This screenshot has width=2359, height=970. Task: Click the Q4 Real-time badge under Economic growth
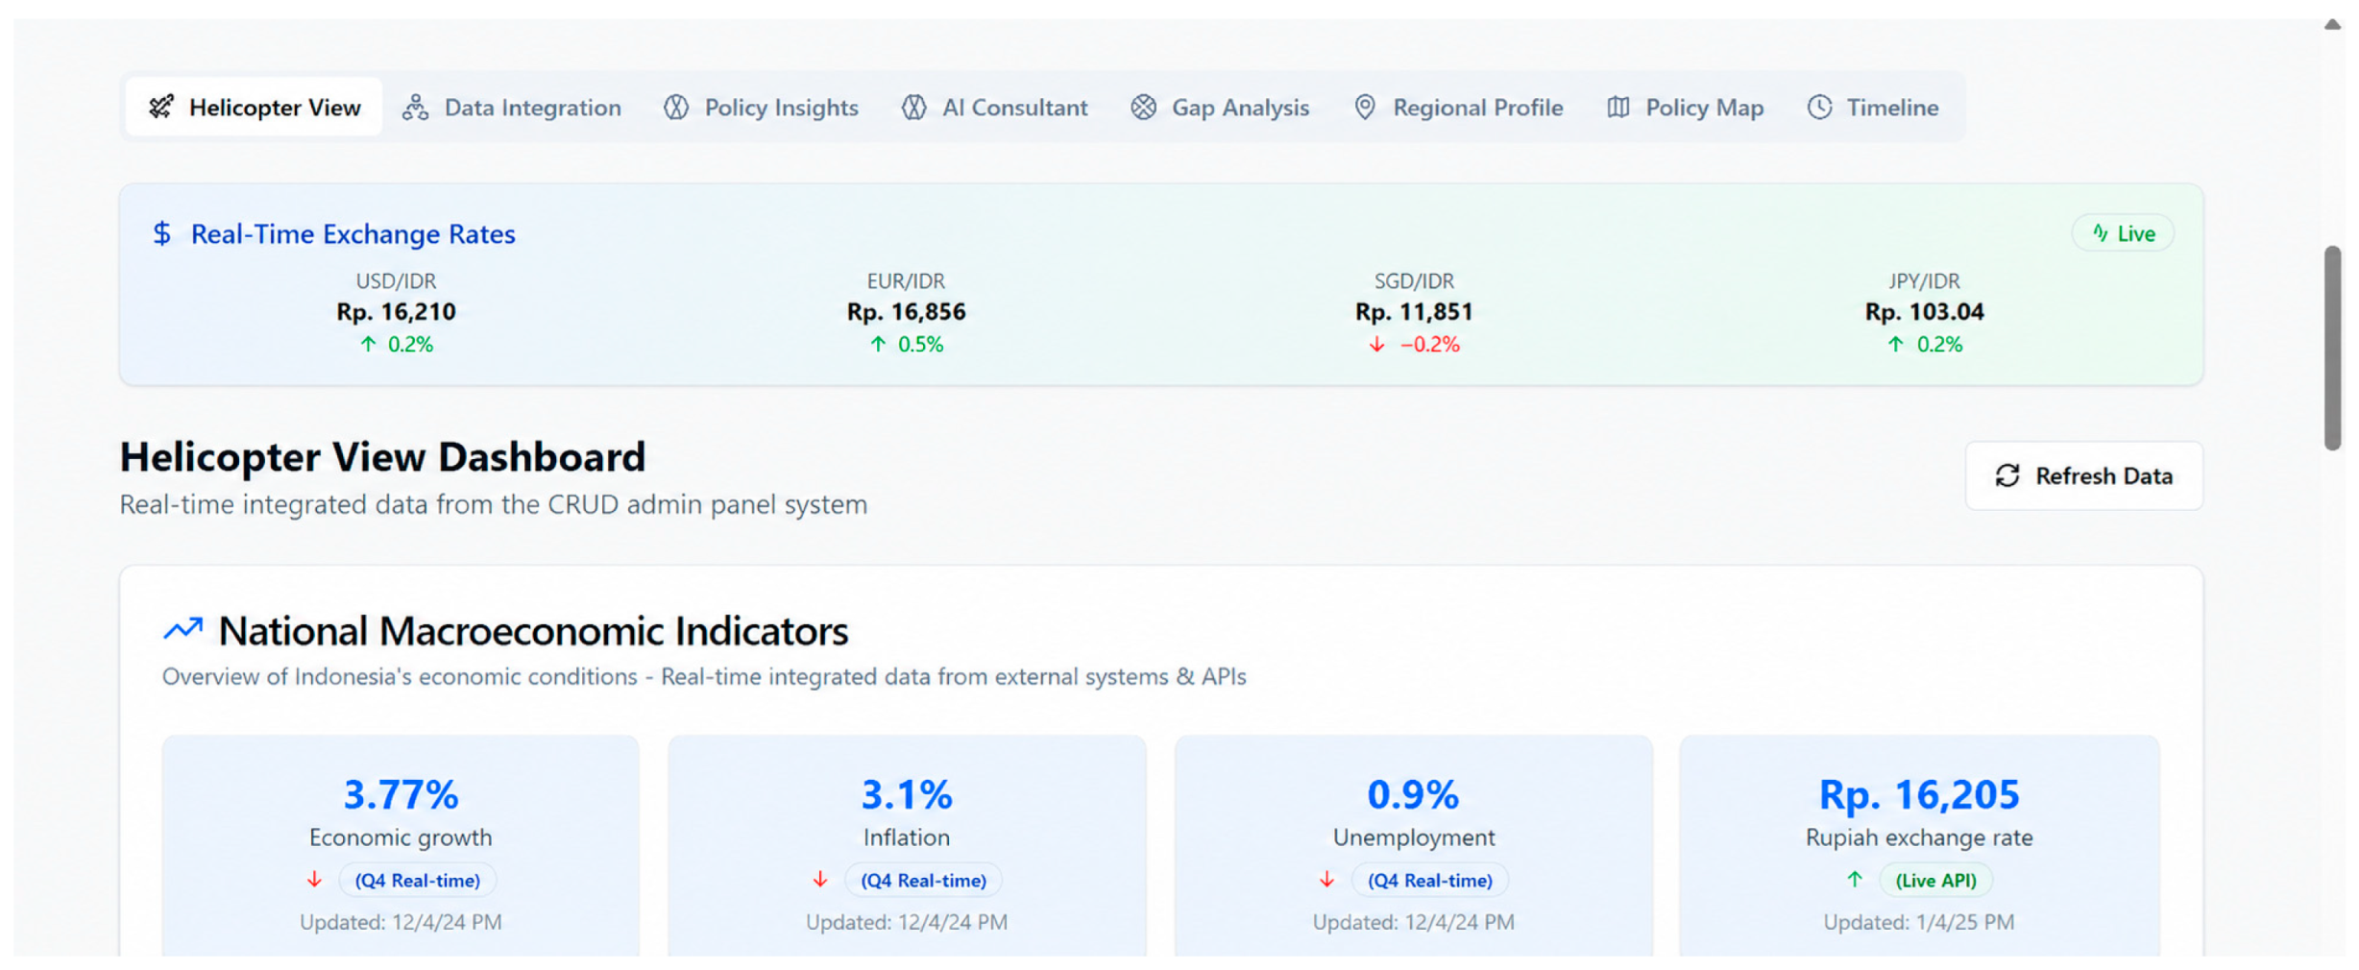coord(417,880)
